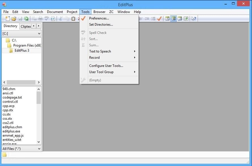Screen dimensions: 252x166
Task: Select Program Files (x86) folder in tree
Action: coord(27,45)
